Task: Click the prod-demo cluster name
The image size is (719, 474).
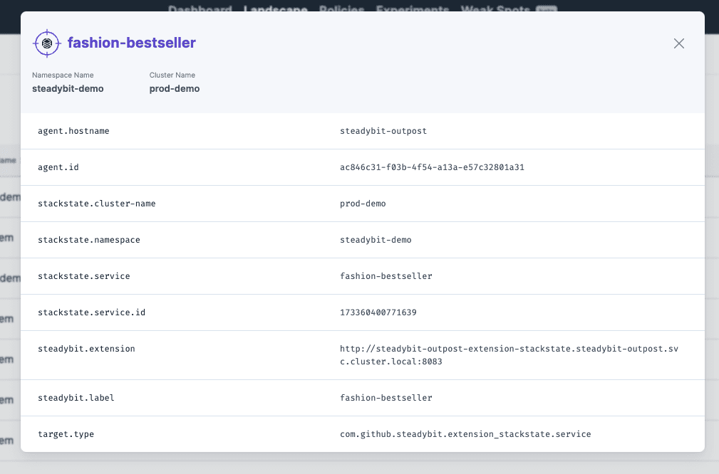Action: click(175, 88)
